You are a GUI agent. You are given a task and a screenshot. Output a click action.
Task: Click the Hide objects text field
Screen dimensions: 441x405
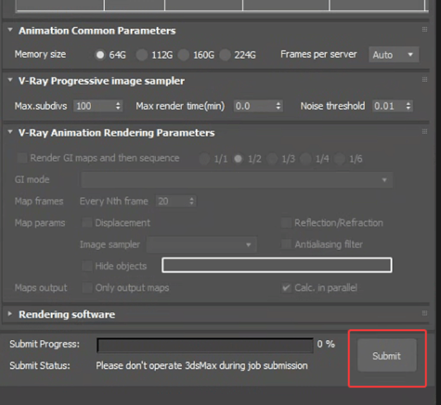pyautogui.click(x=277, y=265)
